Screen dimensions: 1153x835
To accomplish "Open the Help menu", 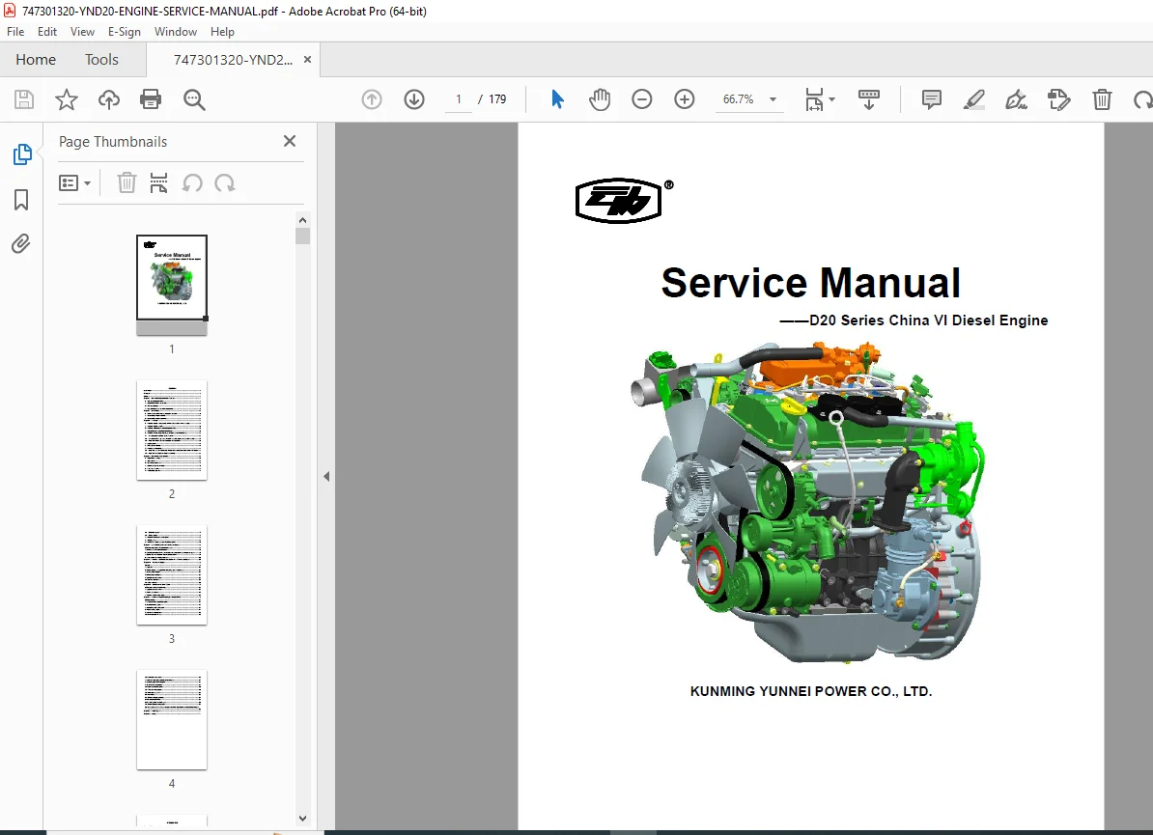I will [222, 32].
